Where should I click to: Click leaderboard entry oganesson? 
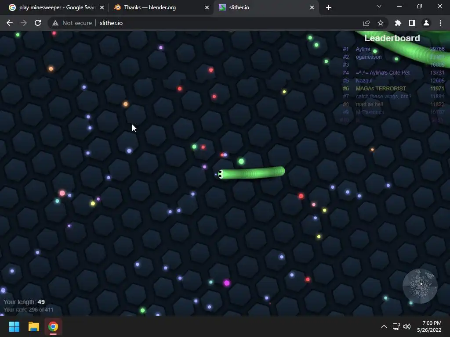click(x=369, y=57)
